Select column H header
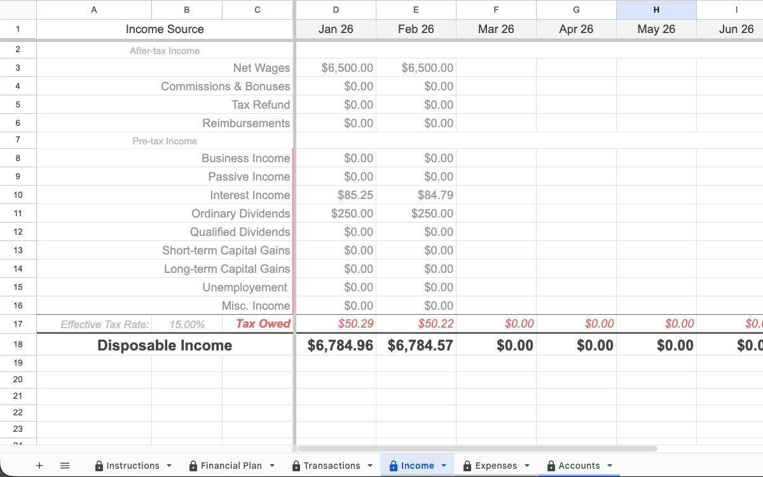 tap(656, 10)
